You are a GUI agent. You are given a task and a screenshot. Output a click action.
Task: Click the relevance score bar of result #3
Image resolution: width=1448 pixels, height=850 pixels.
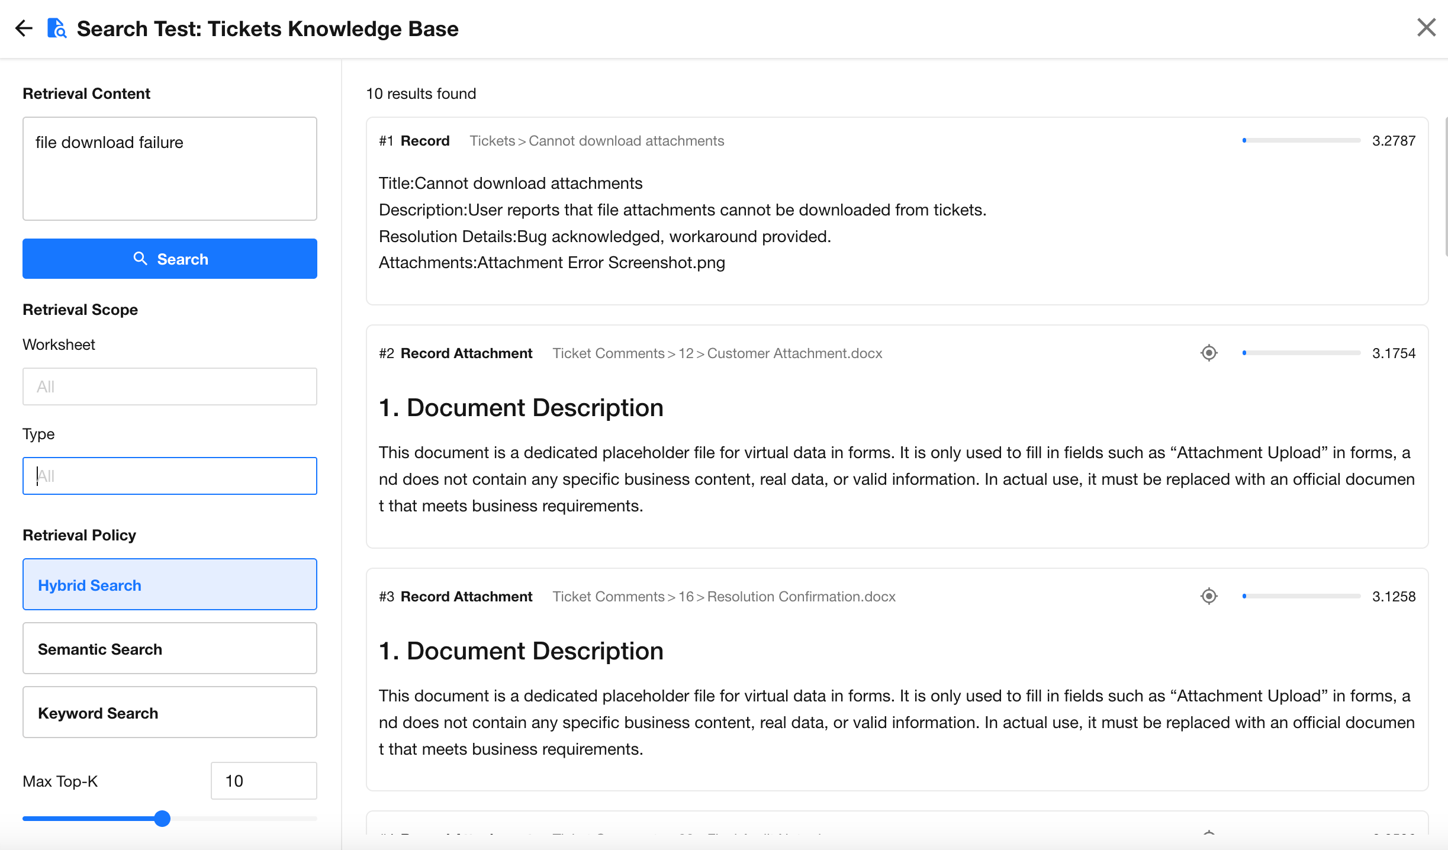click(1301, 596)
